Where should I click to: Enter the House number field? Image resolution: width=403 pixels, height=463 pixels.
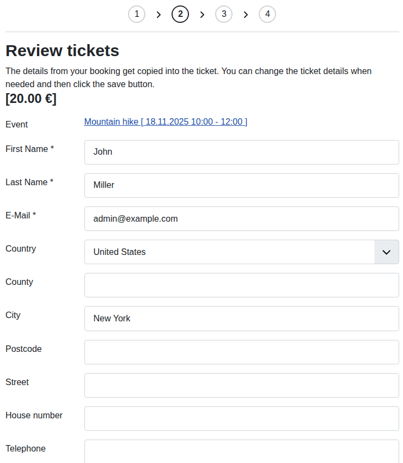click(241, 418)
